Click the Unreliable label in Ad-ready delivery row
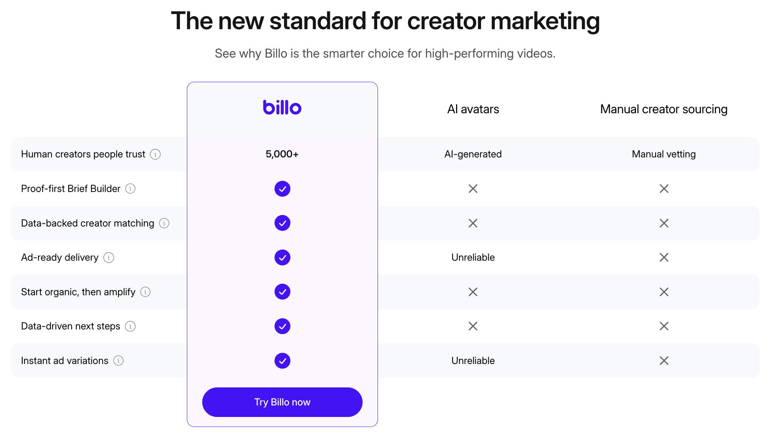779x440 pixels. (x=473, y=258)
